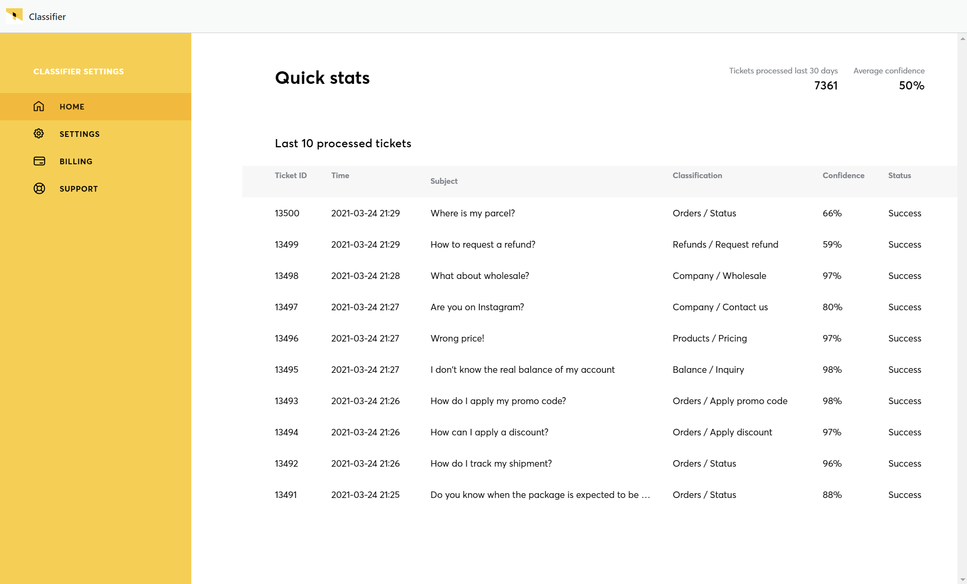Open the SETTINGS sidebar menu item
The image size is (967, 584).
click(96, 134)
